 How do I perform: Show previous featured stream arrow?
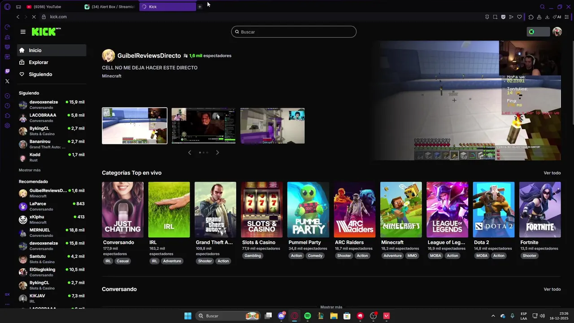click(189, 153)
